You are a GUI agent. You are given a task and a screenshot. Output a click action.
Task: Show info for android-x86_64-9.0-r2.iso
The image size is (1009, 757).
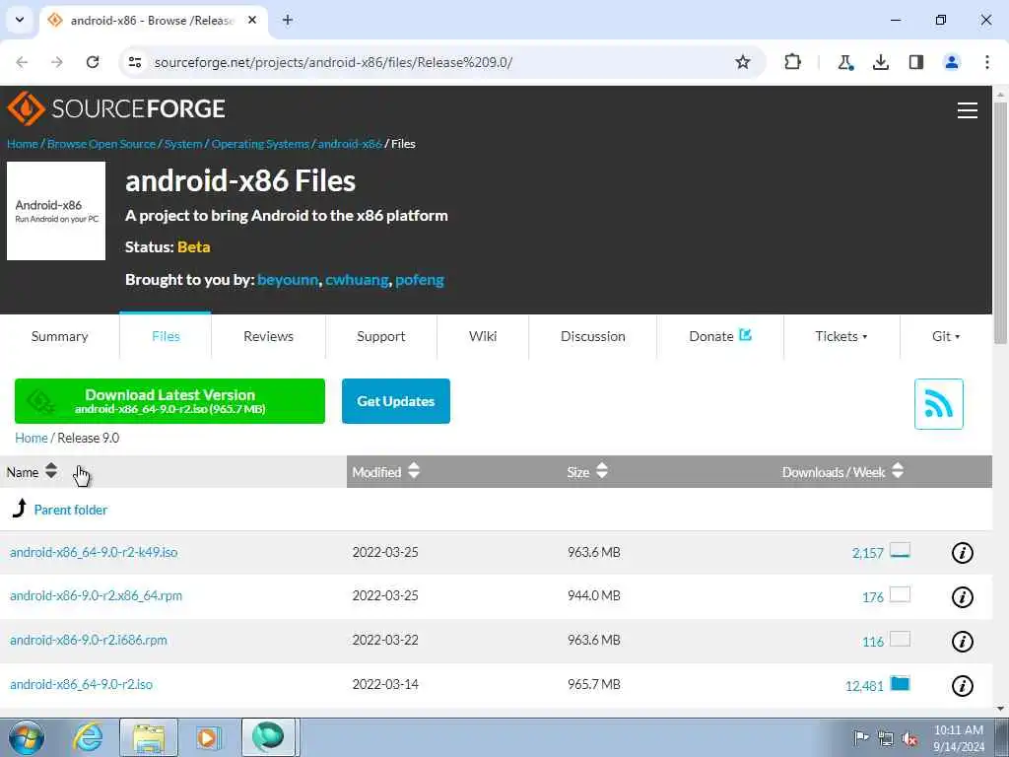tap(962, 686)
